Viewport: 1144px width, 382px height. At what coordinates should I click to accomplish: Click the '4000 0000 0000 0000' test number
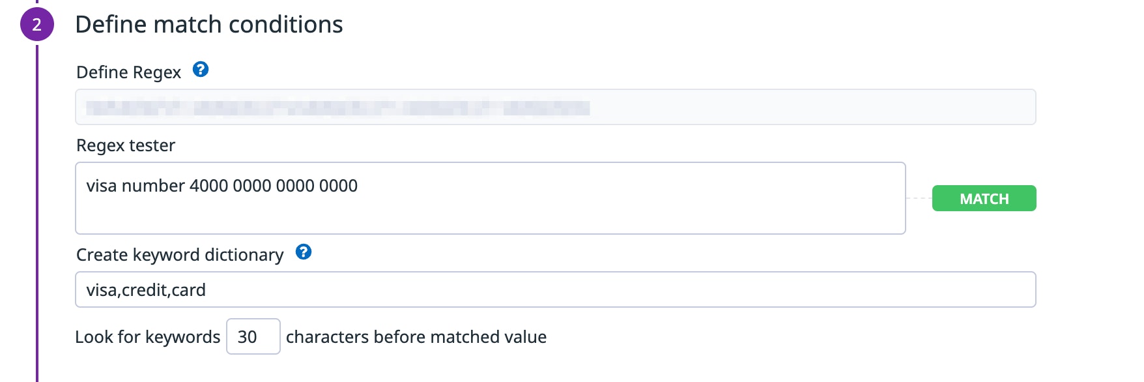point(274,186)
